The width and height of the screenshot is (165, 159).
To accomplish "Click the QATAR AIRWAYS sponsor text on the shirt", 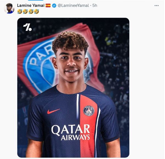I will (x=71, y=132).
